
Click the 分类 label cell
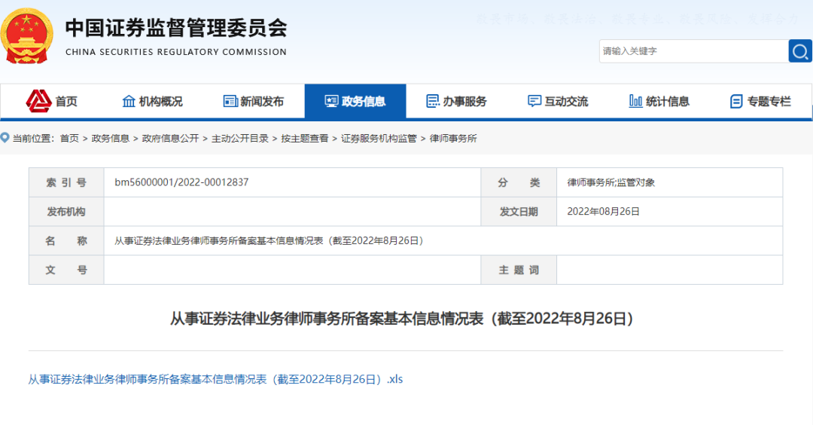click(x=519, y=182)
